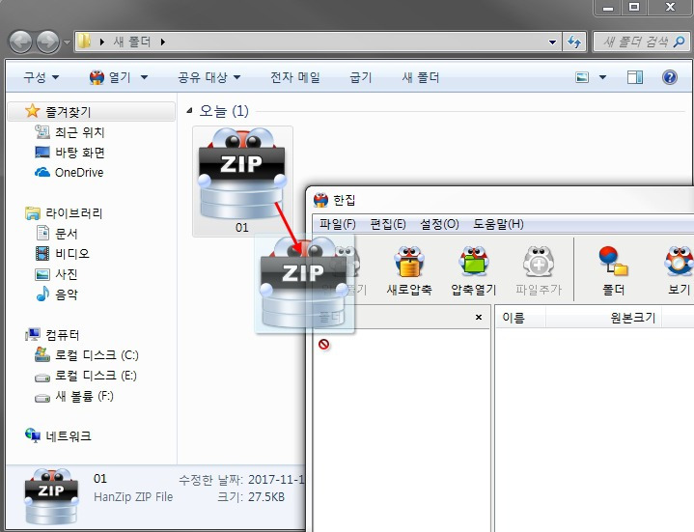Click 열기 button with Hanzip icon

[110, 77]
